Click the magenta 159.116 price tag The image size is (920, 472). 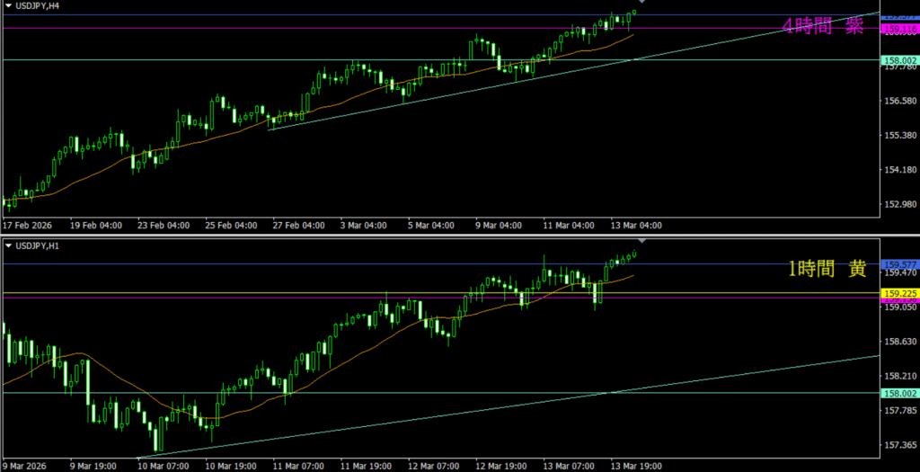[x=898, y=30]
